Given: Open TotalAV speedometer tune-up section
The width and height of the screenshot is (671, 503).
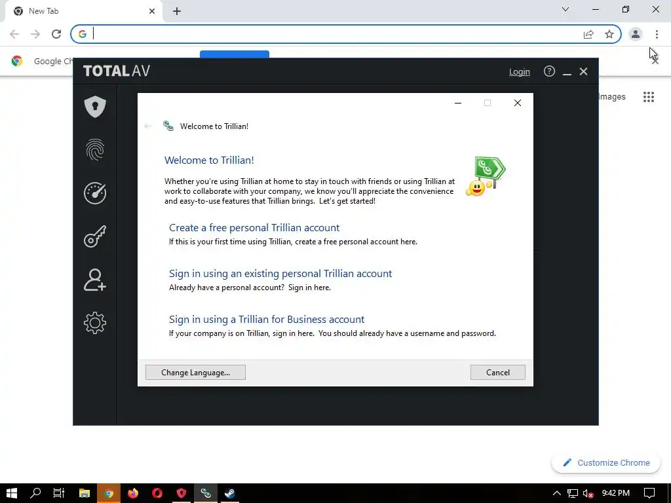Looking at the screenshot, I should click(95, 193).
